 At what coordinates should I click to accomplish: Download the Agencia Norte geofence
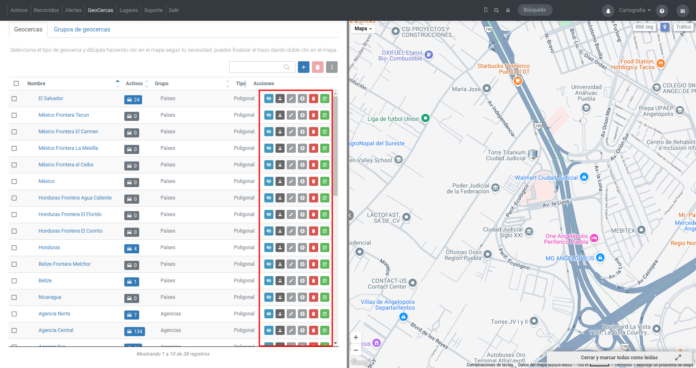click(302, 314)
